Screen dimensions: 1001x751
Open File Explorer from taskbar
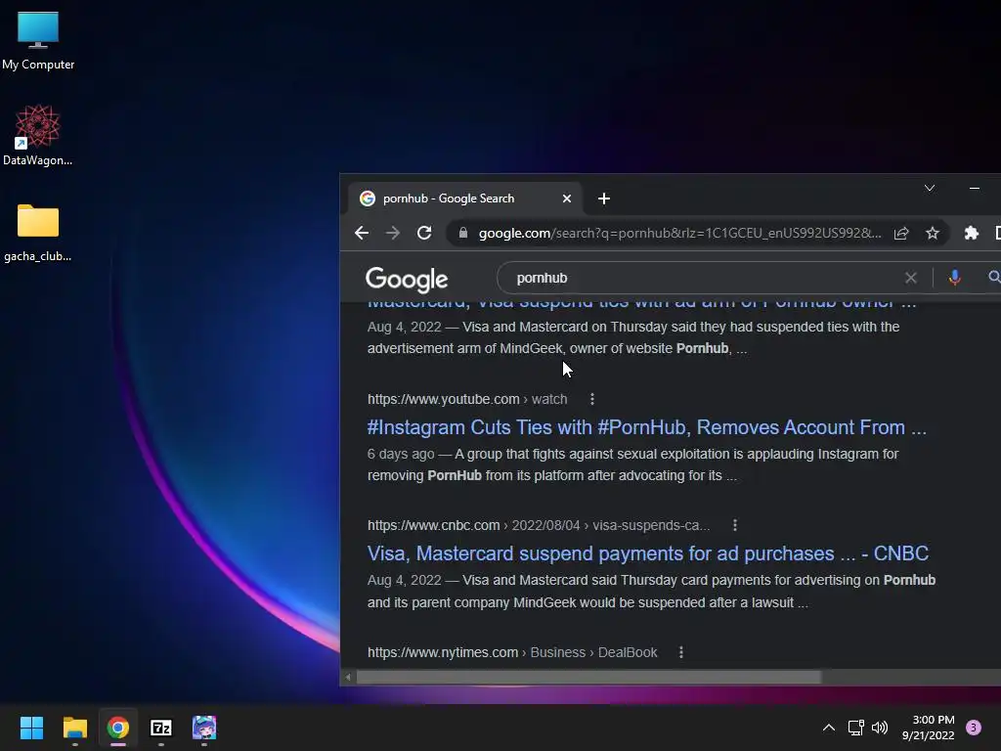tap(74, 728)
